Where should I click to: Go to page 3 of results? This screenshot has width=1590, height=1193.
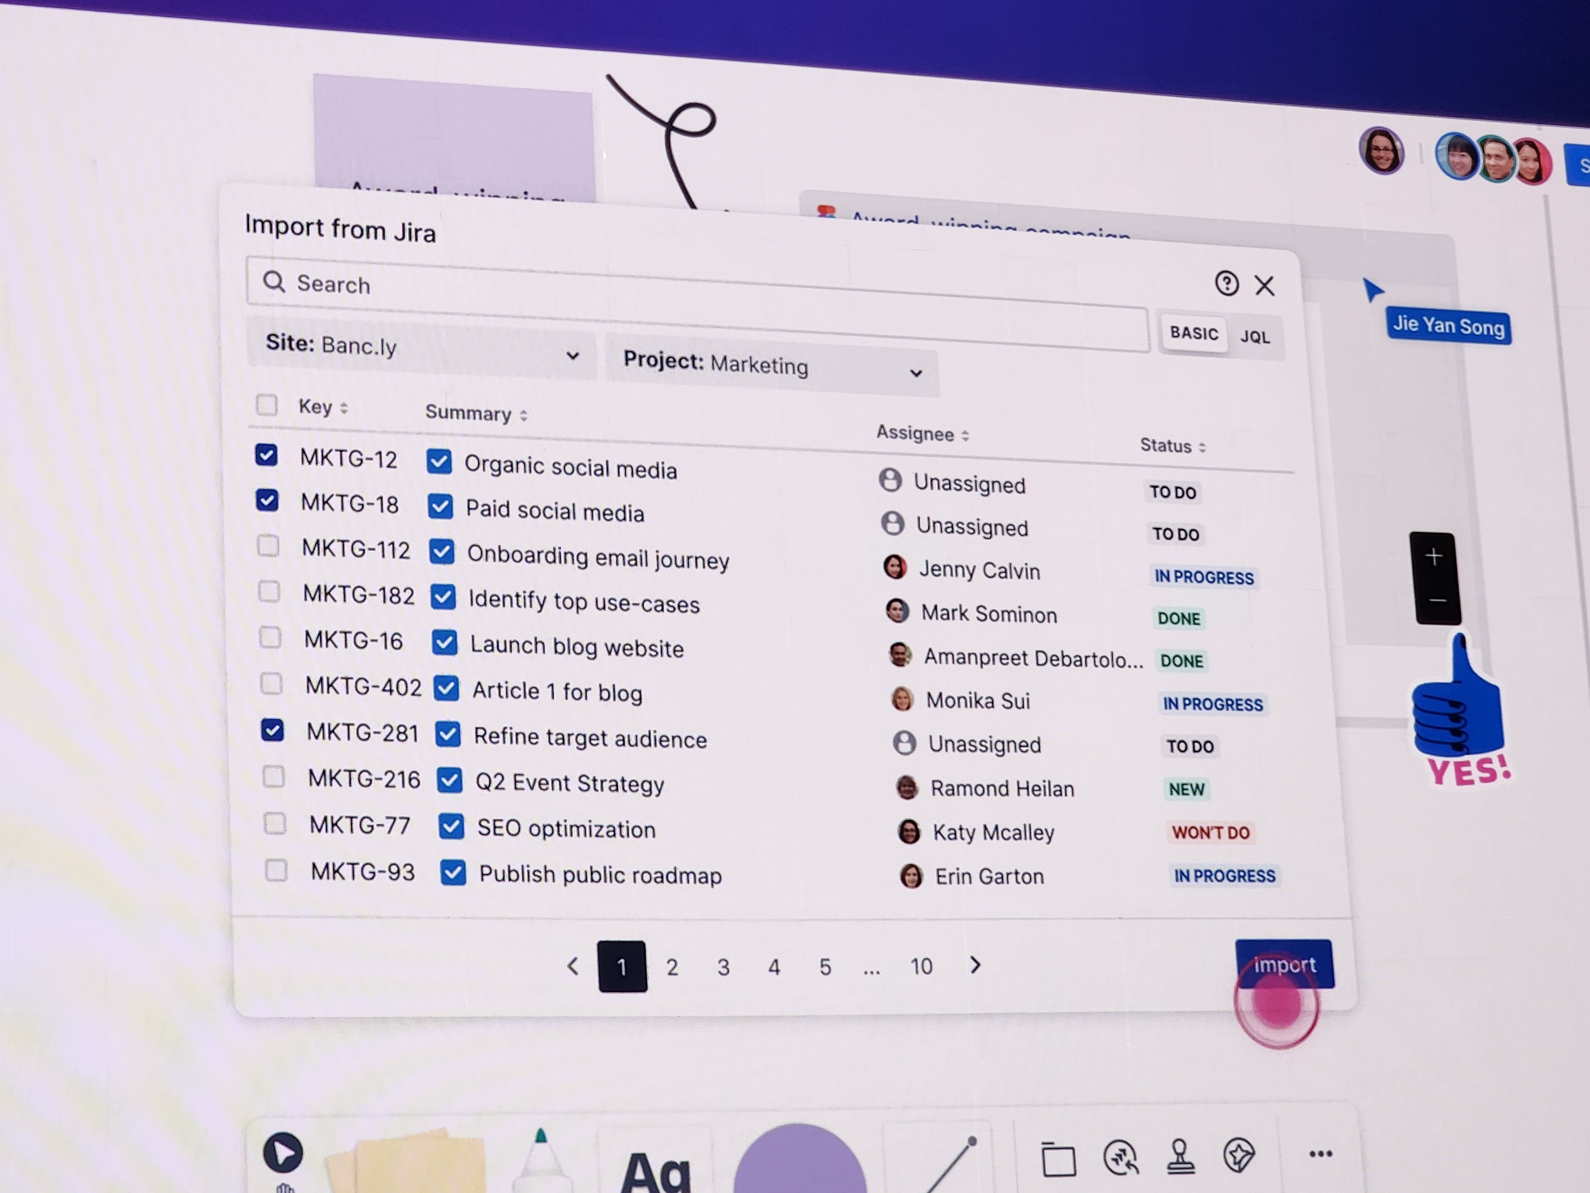(x=723, y=966)
